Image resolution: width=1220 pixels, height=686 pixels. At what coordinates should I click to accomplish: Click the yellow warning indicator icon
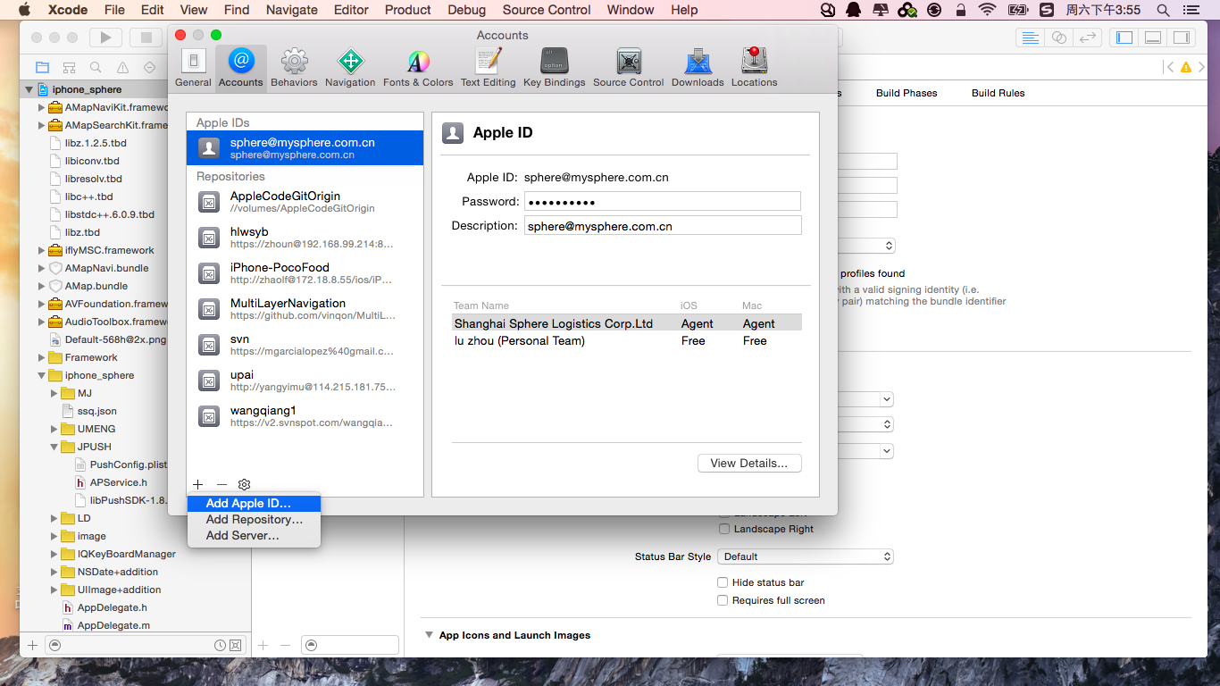coord(1186,67)
